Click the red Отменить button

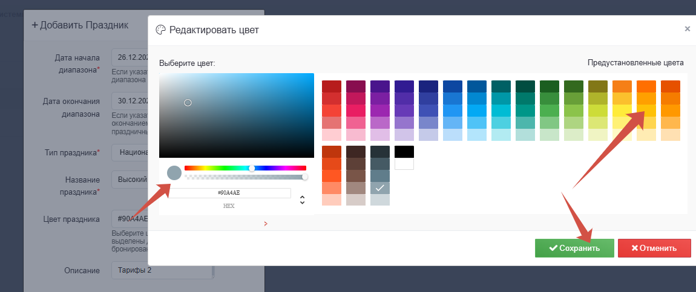click(654, 248)
